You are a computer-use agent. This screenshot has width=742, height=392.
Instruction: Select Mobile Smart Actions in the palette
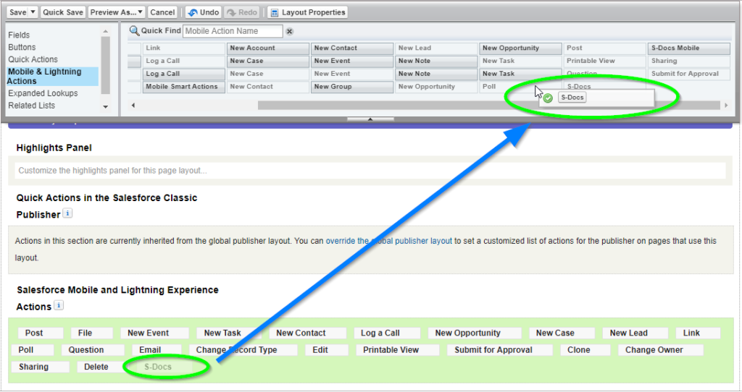[x=183, y=87]
